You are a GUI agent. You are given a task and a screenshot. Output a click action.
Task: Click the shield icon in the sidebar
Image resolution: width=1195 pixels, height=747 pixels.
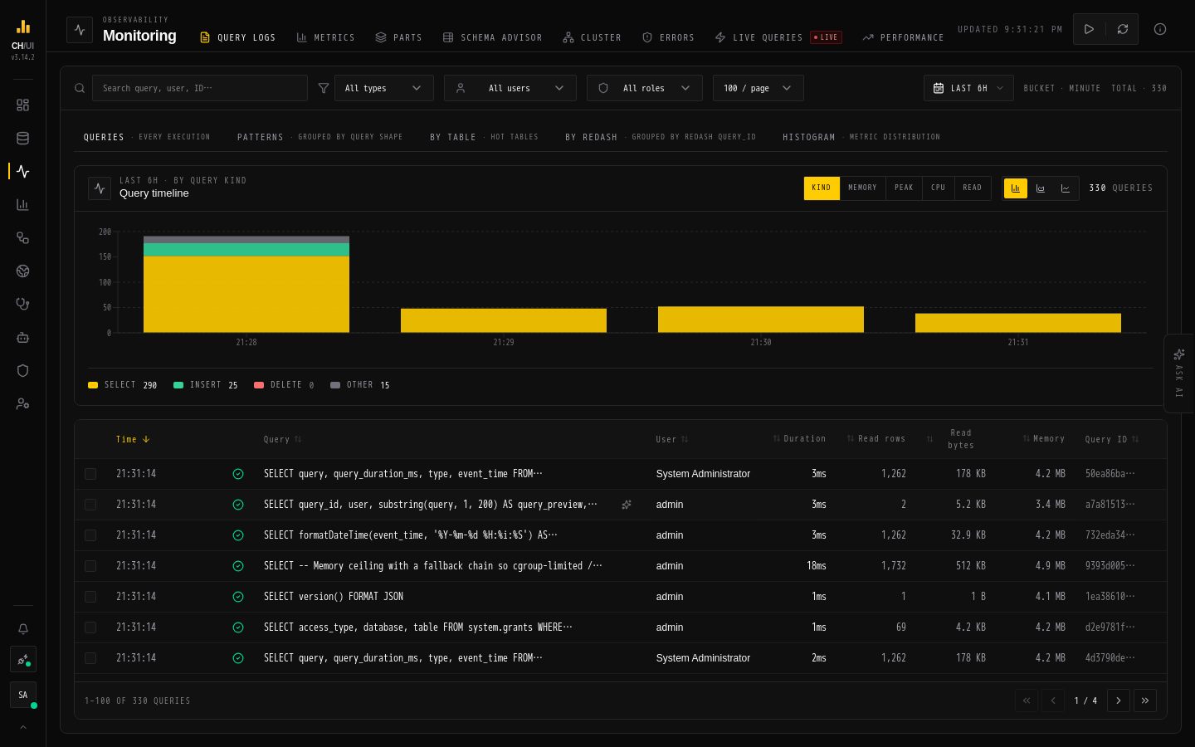[22, 370]
